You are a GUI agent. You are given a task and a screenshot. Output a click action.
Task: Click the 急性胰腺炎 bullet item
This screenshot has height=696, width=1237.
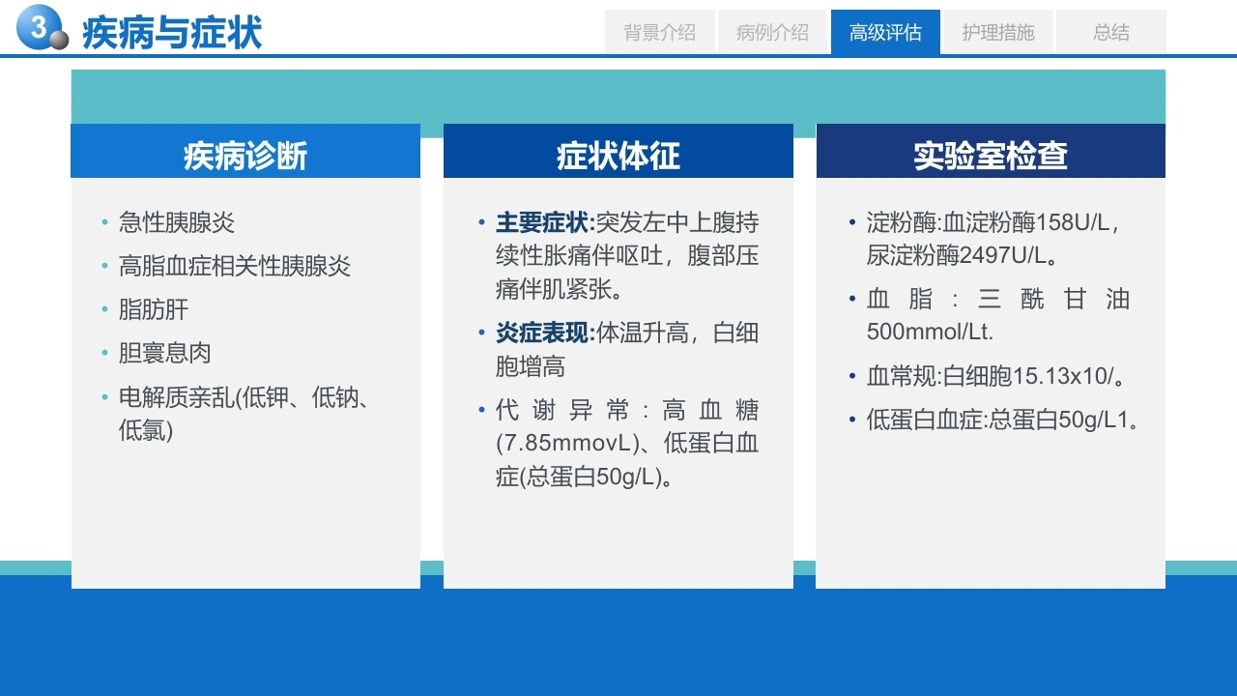point(177,222)
